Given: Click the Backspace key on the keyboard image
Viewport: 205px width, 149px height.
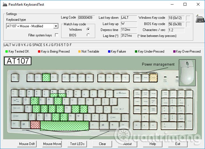Looking at the screenshot, I should point(122,94).
